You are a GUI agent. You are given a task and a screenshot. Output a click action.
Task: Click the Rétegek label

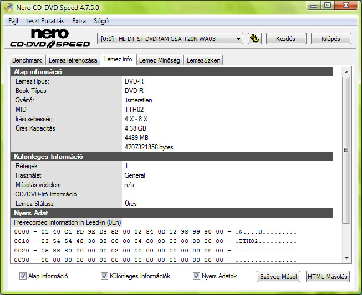27,166
